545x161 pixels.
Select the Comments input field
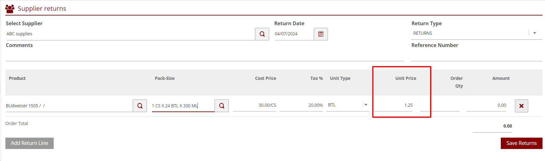click(204, 56)
